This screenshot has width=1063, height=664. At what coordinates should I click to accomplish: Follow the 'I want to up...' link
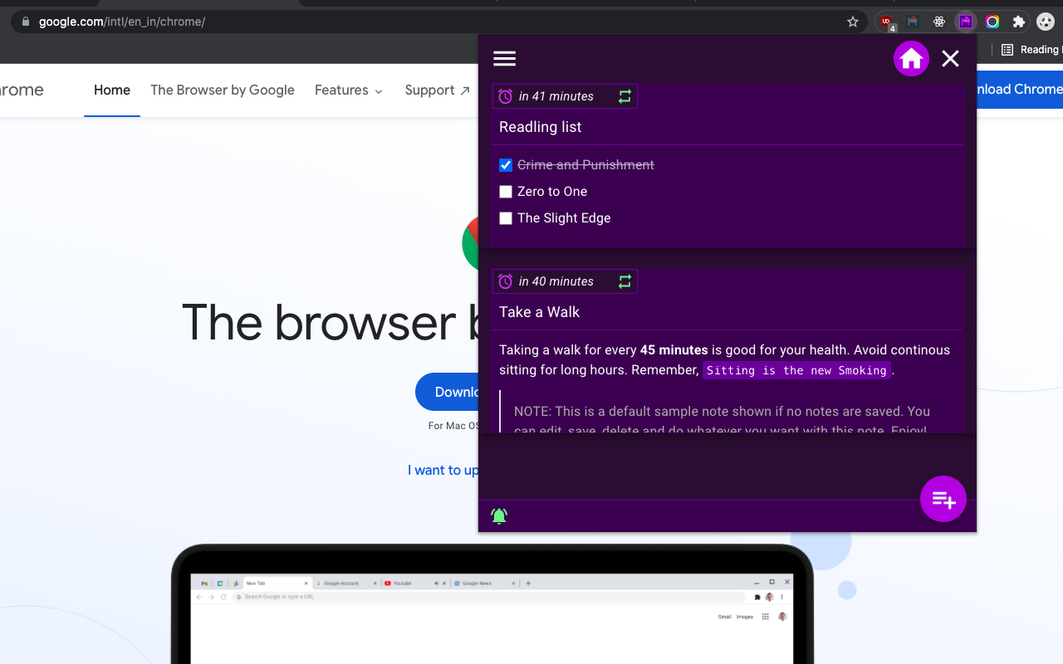(x=443, y=471)
